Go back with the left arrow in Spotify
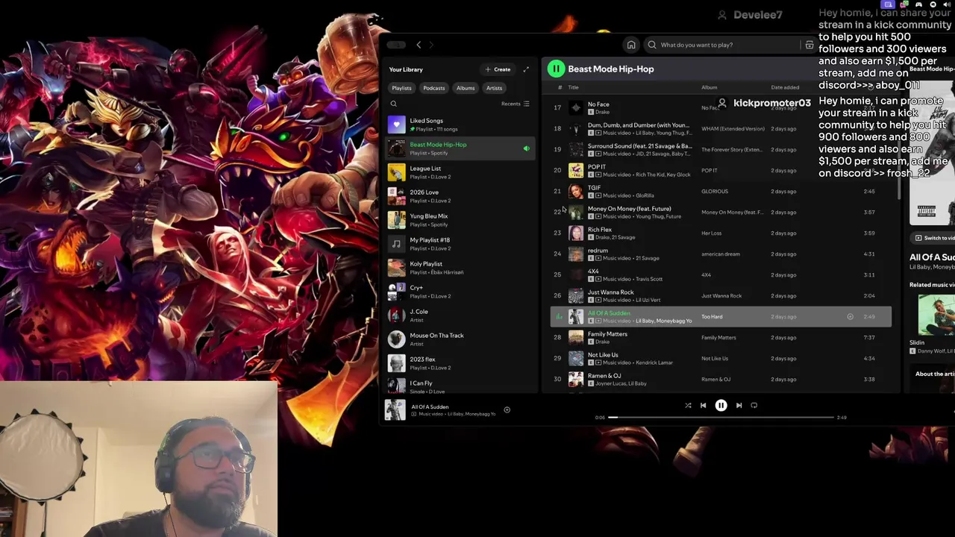 [x=419, y=45]
